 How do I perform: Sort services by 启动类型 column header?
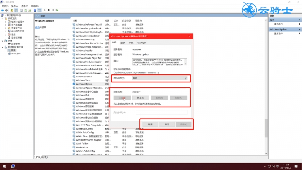click(x=126, y=21)
